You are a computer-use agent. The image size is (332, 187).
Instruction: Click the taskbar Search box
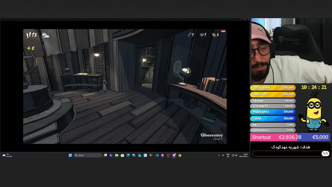point(88,155)
